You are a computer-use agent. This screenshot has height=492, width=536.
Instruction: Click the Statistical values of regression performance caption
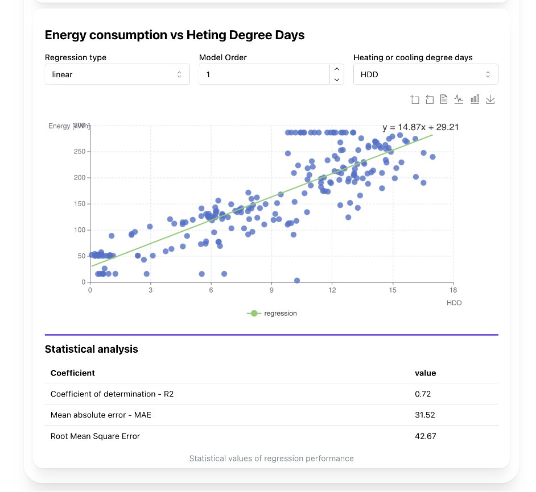[271, 458]
